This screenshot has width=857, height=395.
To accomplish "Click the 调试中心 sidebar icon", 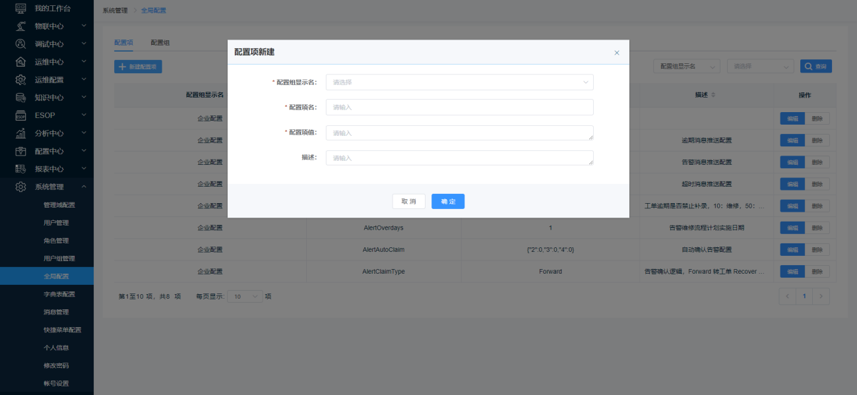I will [x=20, y=44].
